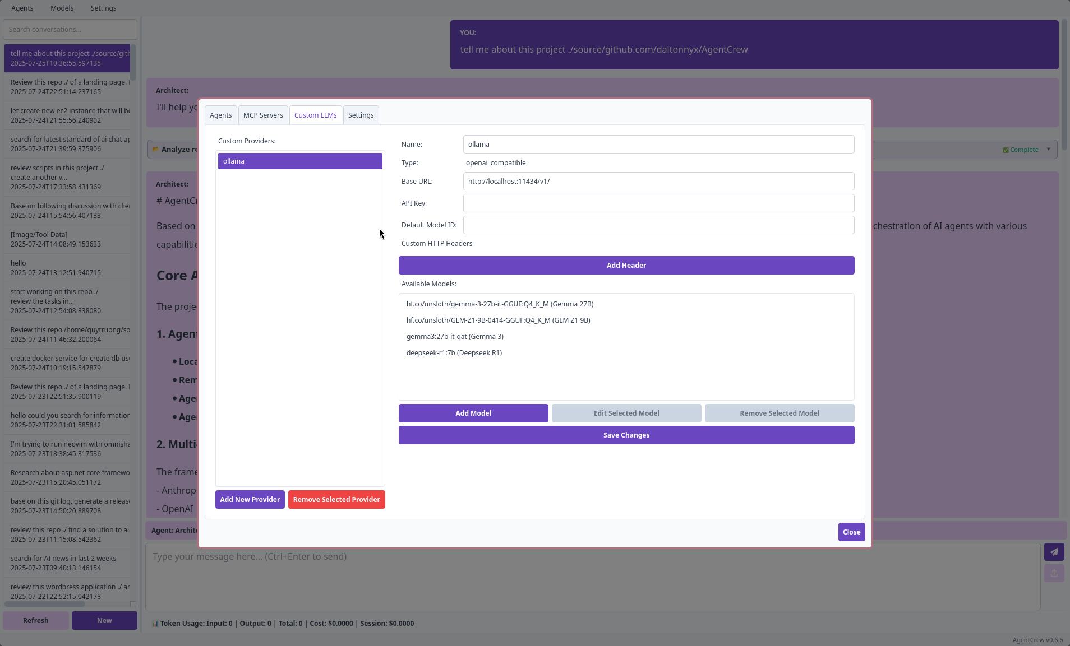Open the Models menu
The height and width of the screenshot is (646, 1070).
pos(62,8)
